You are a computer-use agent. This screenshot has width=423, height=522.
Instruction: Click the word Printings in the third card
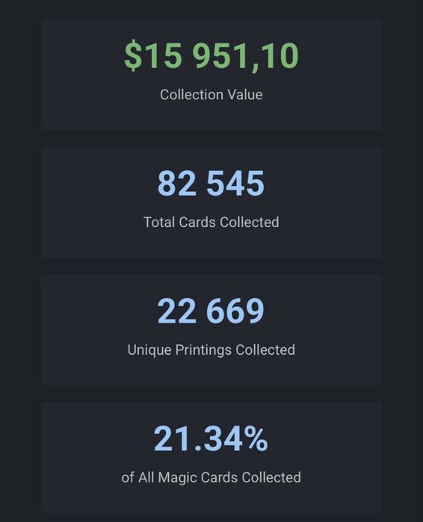[203, 350]
